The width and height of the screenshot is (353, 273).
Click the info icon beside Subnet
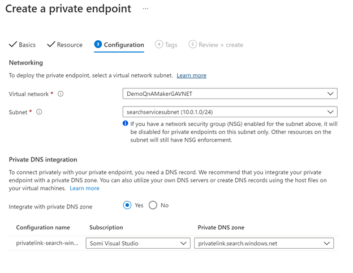[39, 112]
